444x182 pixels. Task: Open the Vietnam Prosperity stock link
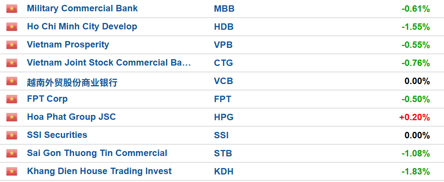[68, 44]
